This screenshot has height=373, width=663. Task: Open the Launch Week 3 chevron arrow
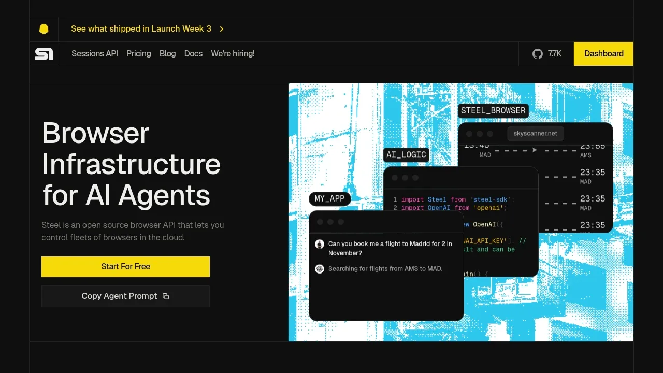coord(222,29)
